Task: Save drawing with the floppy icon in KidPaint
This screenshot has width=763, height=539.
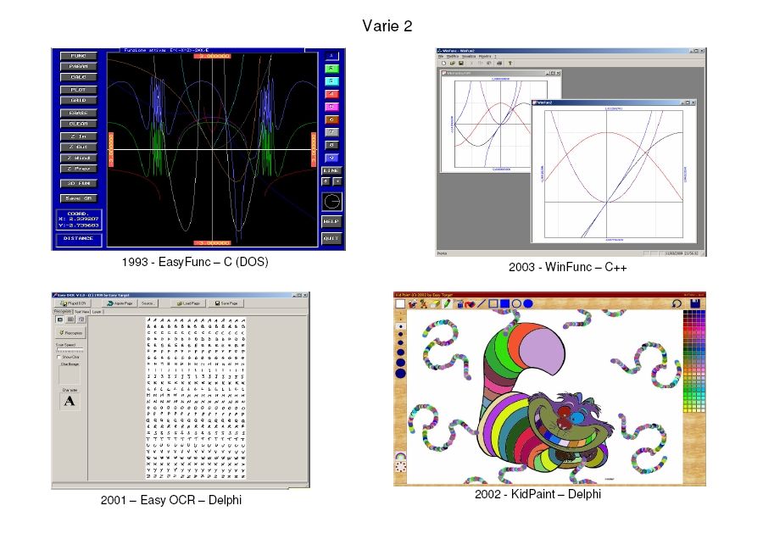Action: [x=695, y=303]
